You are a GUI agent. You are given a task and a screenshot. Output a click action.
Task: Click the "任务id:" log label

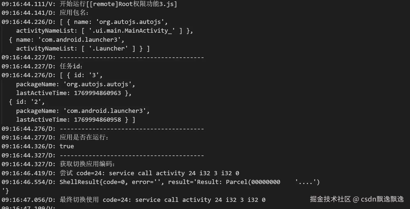coord(71,66)
